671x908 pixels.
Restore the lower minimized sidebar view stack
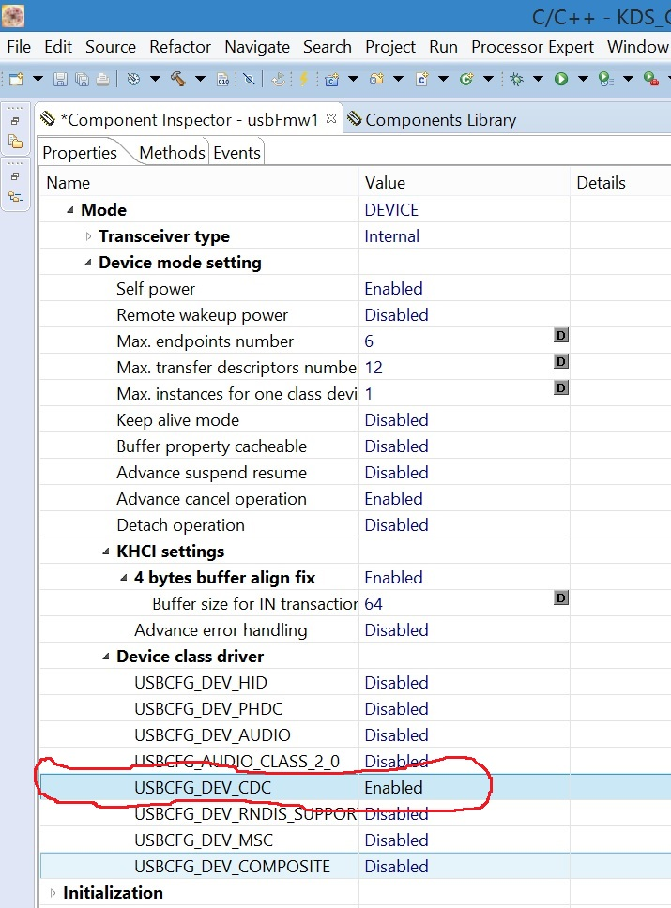pos(16,176)
